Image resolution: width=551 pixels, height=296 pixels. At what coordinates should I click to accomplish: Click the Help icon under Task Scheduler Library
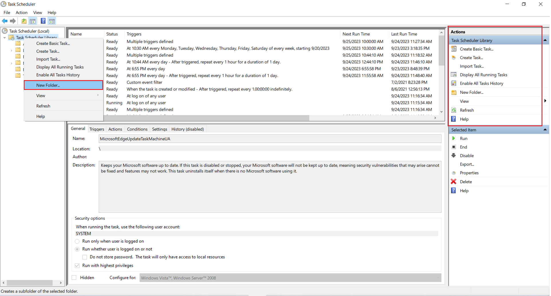(454, 119)
